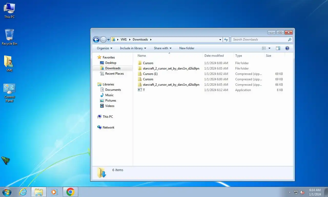
Task: Expand the arrow after Downloads in breadcrumb
Action: 151,40
